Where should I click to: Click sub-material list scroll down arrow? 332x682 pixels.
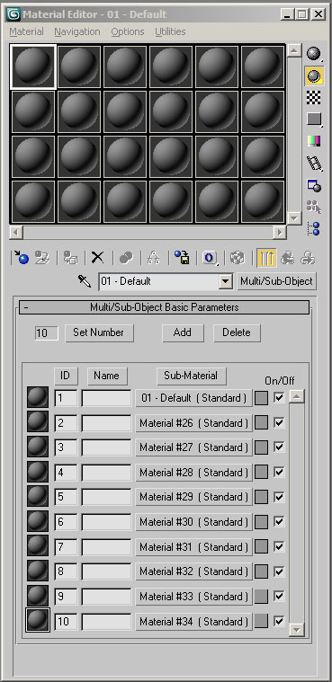297,629
